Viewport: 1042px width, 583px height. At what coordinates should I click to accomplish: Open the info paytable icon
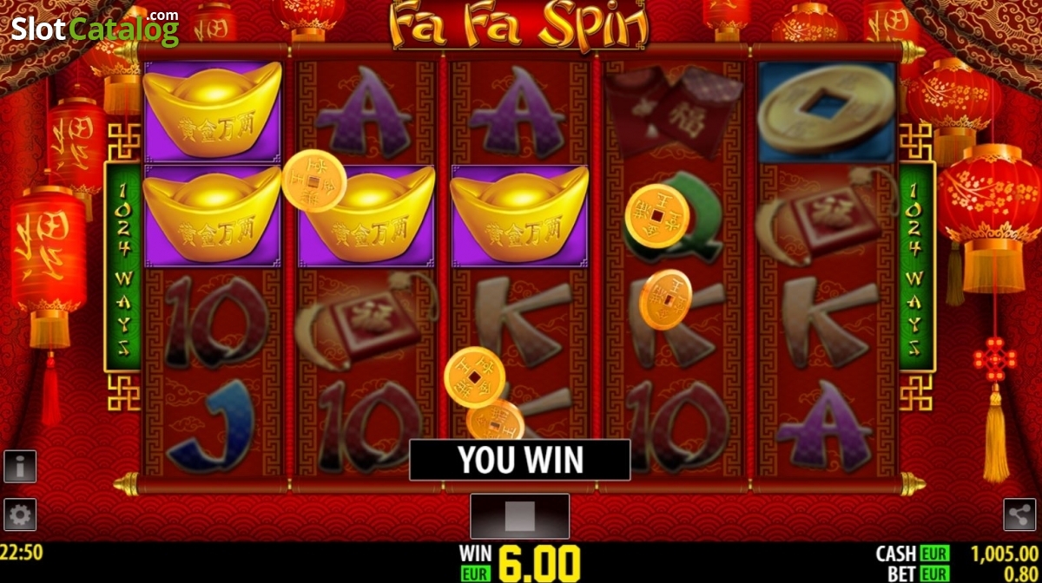point(20,467)
